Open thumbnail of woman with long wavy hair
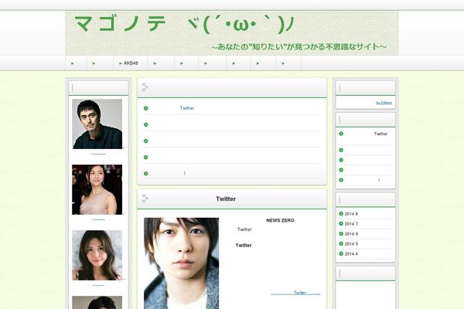The height and width of the screenshot is (309, 464). click(97, 255)
